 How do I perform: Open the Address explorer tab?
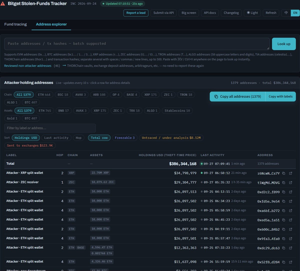click(51, 24)
